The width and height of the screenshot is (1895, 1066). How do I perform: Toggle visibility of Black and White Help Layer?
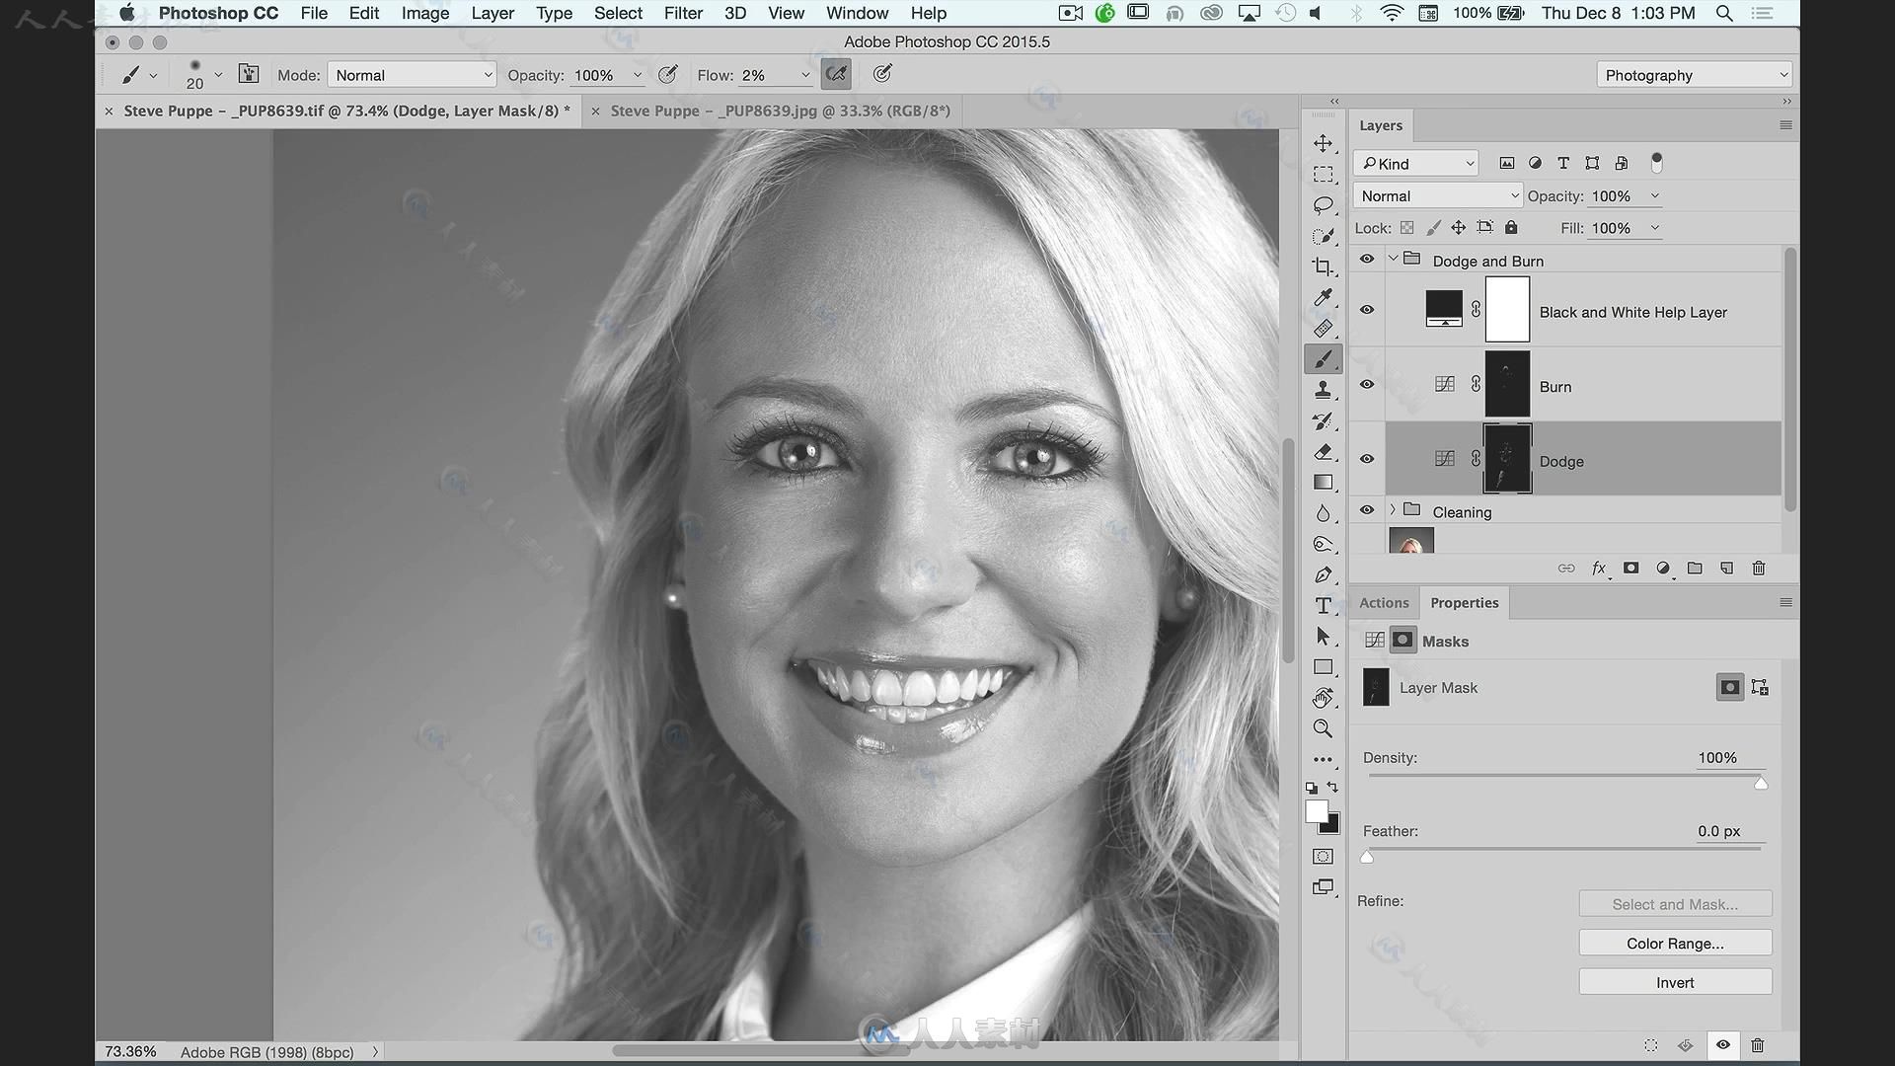click(x=1367, y=310)
